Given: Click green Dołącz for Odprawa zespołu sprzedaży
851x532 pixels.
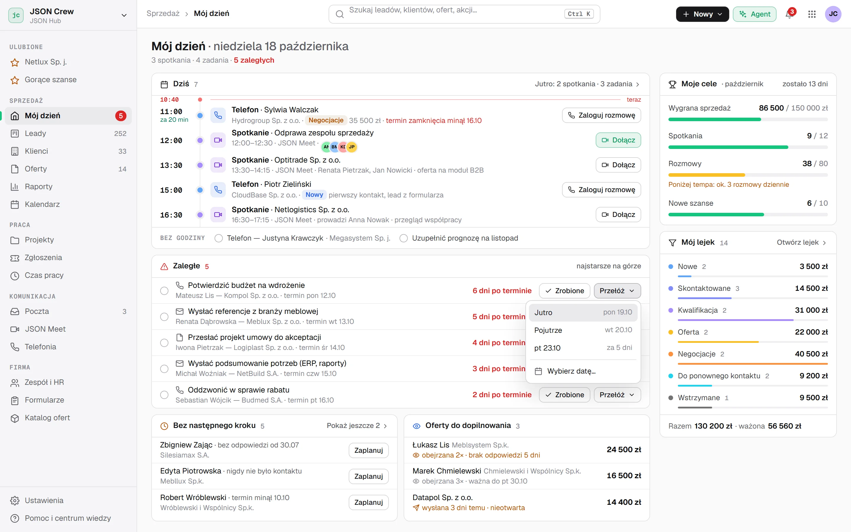Looking at the screenshot, I should (618, 140).
